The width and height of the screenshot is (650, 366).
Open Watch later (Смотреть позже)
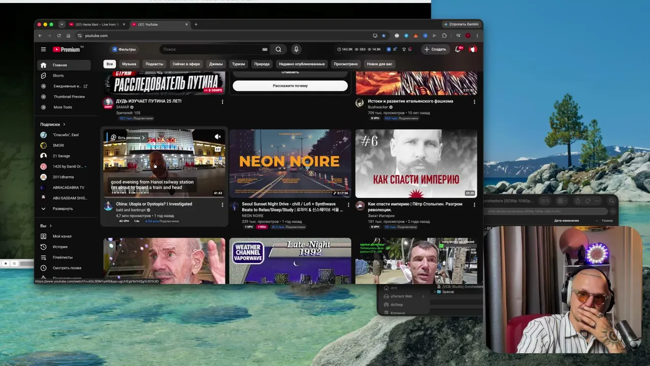66,268
